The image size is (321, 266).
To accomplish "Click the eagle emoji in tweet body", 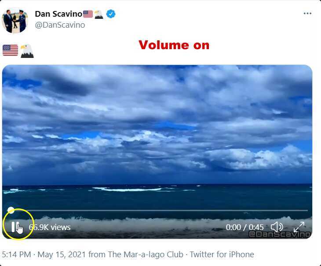I will (27, 50).
